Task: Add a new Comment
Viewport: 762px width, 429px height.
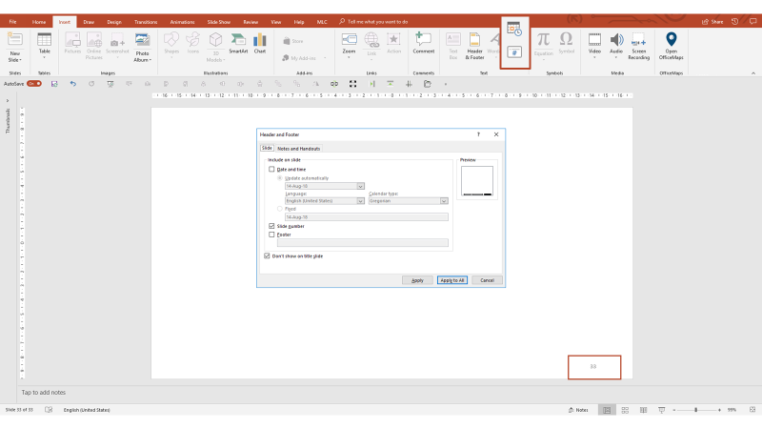Action: point(423,43)
